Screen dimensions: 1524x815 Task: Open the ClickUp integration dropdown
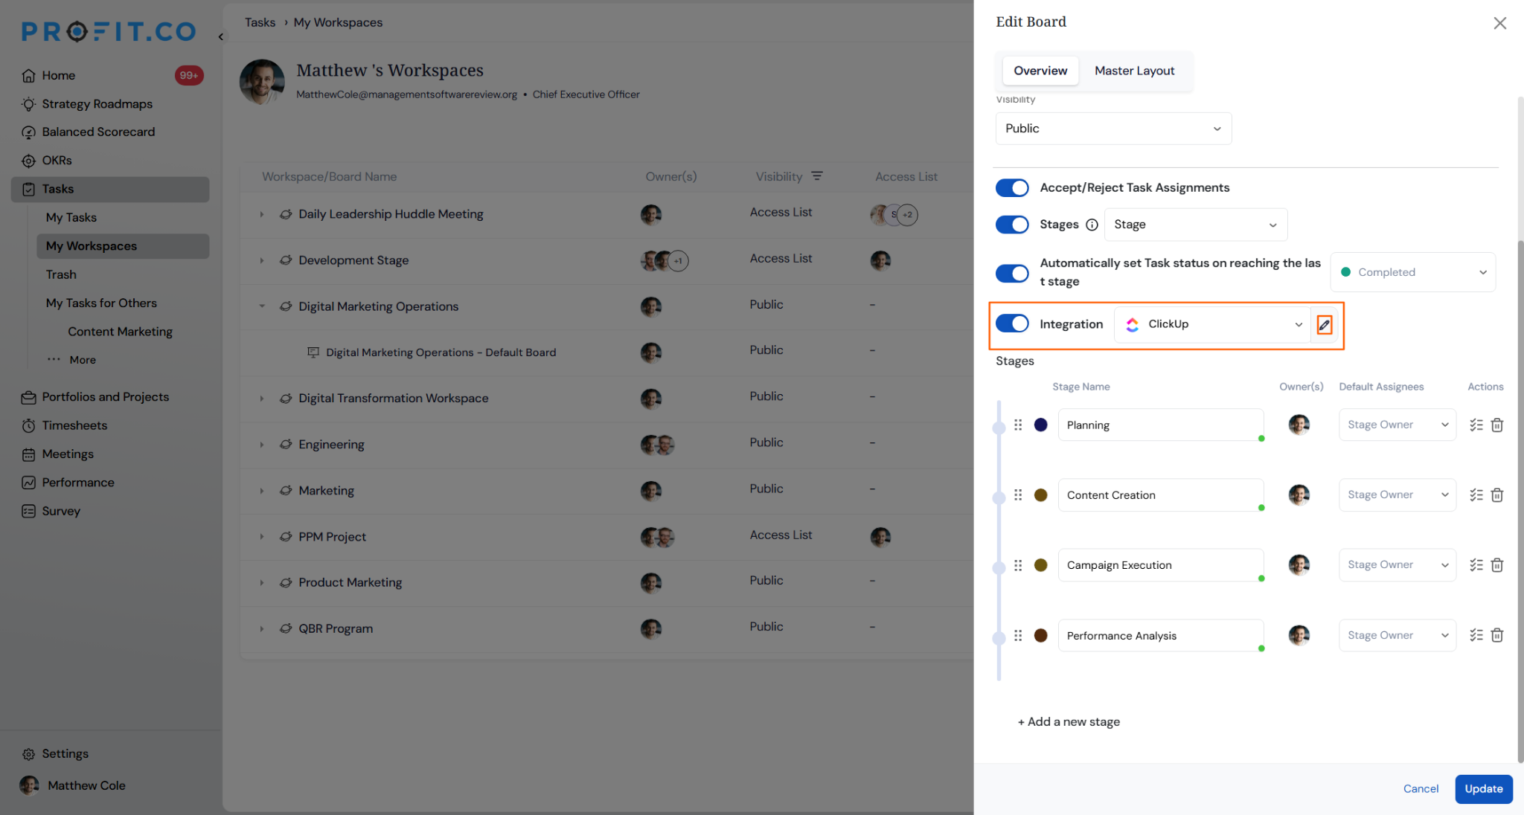click(1213, 324)
